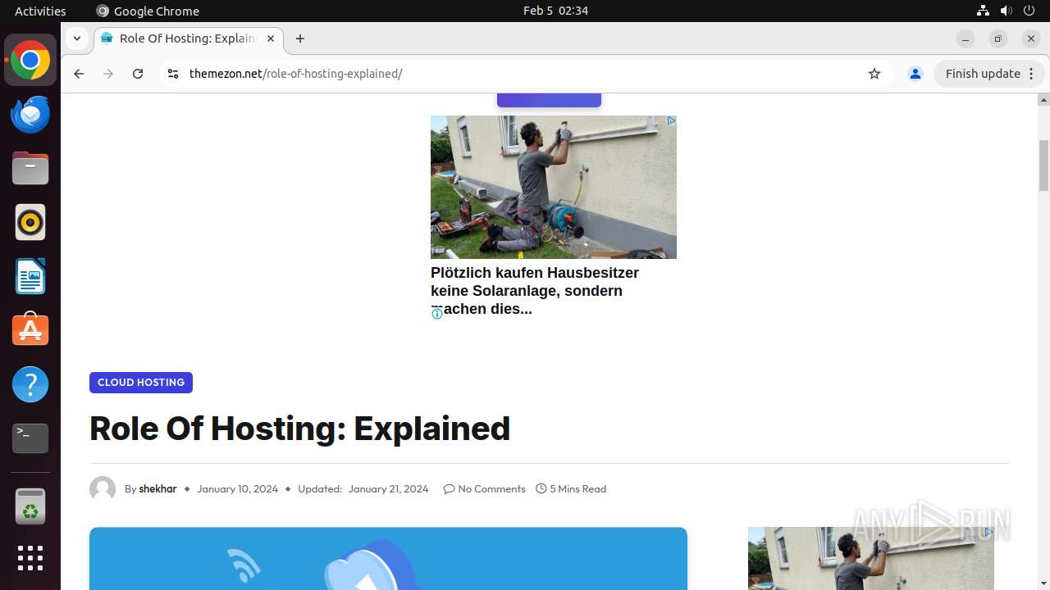Screen dimensions: 1050x590
Task: Open the clock showing Feb 5 02:34
Action: click(555, 11)
